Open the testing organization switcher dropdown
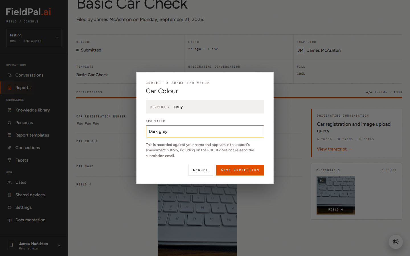 pos(34,38)
